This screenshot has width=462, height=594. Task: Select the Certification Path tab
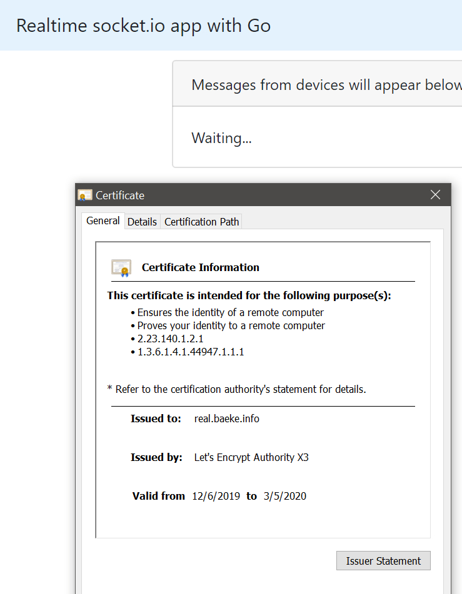coord(201,222)
